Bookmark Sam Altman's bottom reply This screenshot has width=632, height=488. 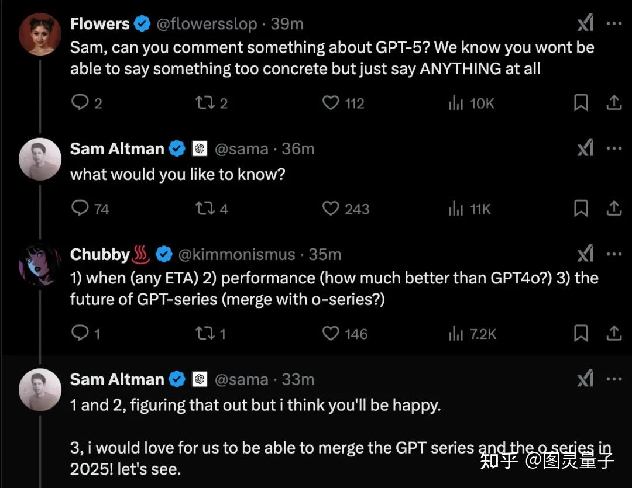point(581,209)
